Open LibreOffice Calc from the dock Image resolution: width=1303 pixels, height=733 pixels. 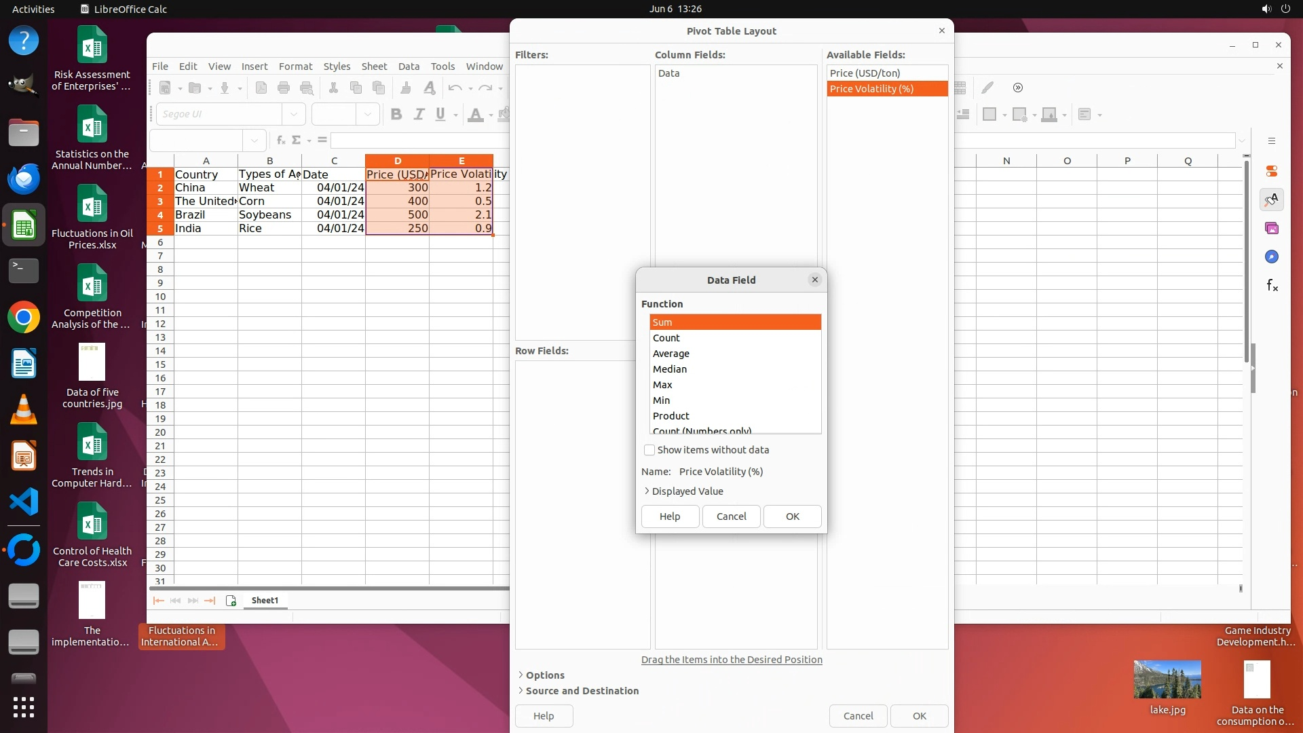24,225
